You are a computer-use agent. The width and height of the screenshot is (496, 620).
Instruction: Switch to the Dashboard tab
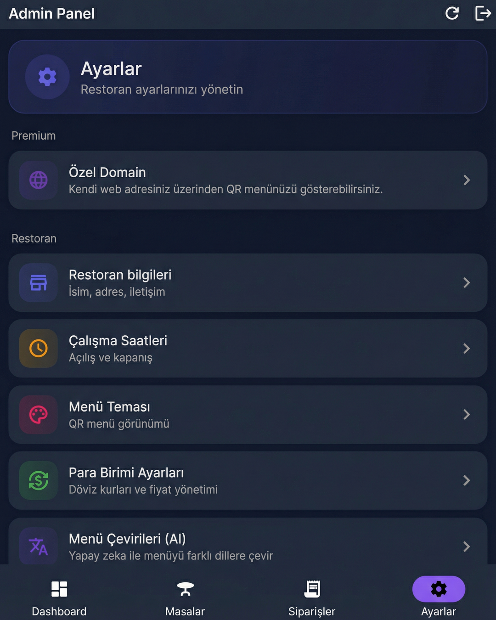click(59, 596)
